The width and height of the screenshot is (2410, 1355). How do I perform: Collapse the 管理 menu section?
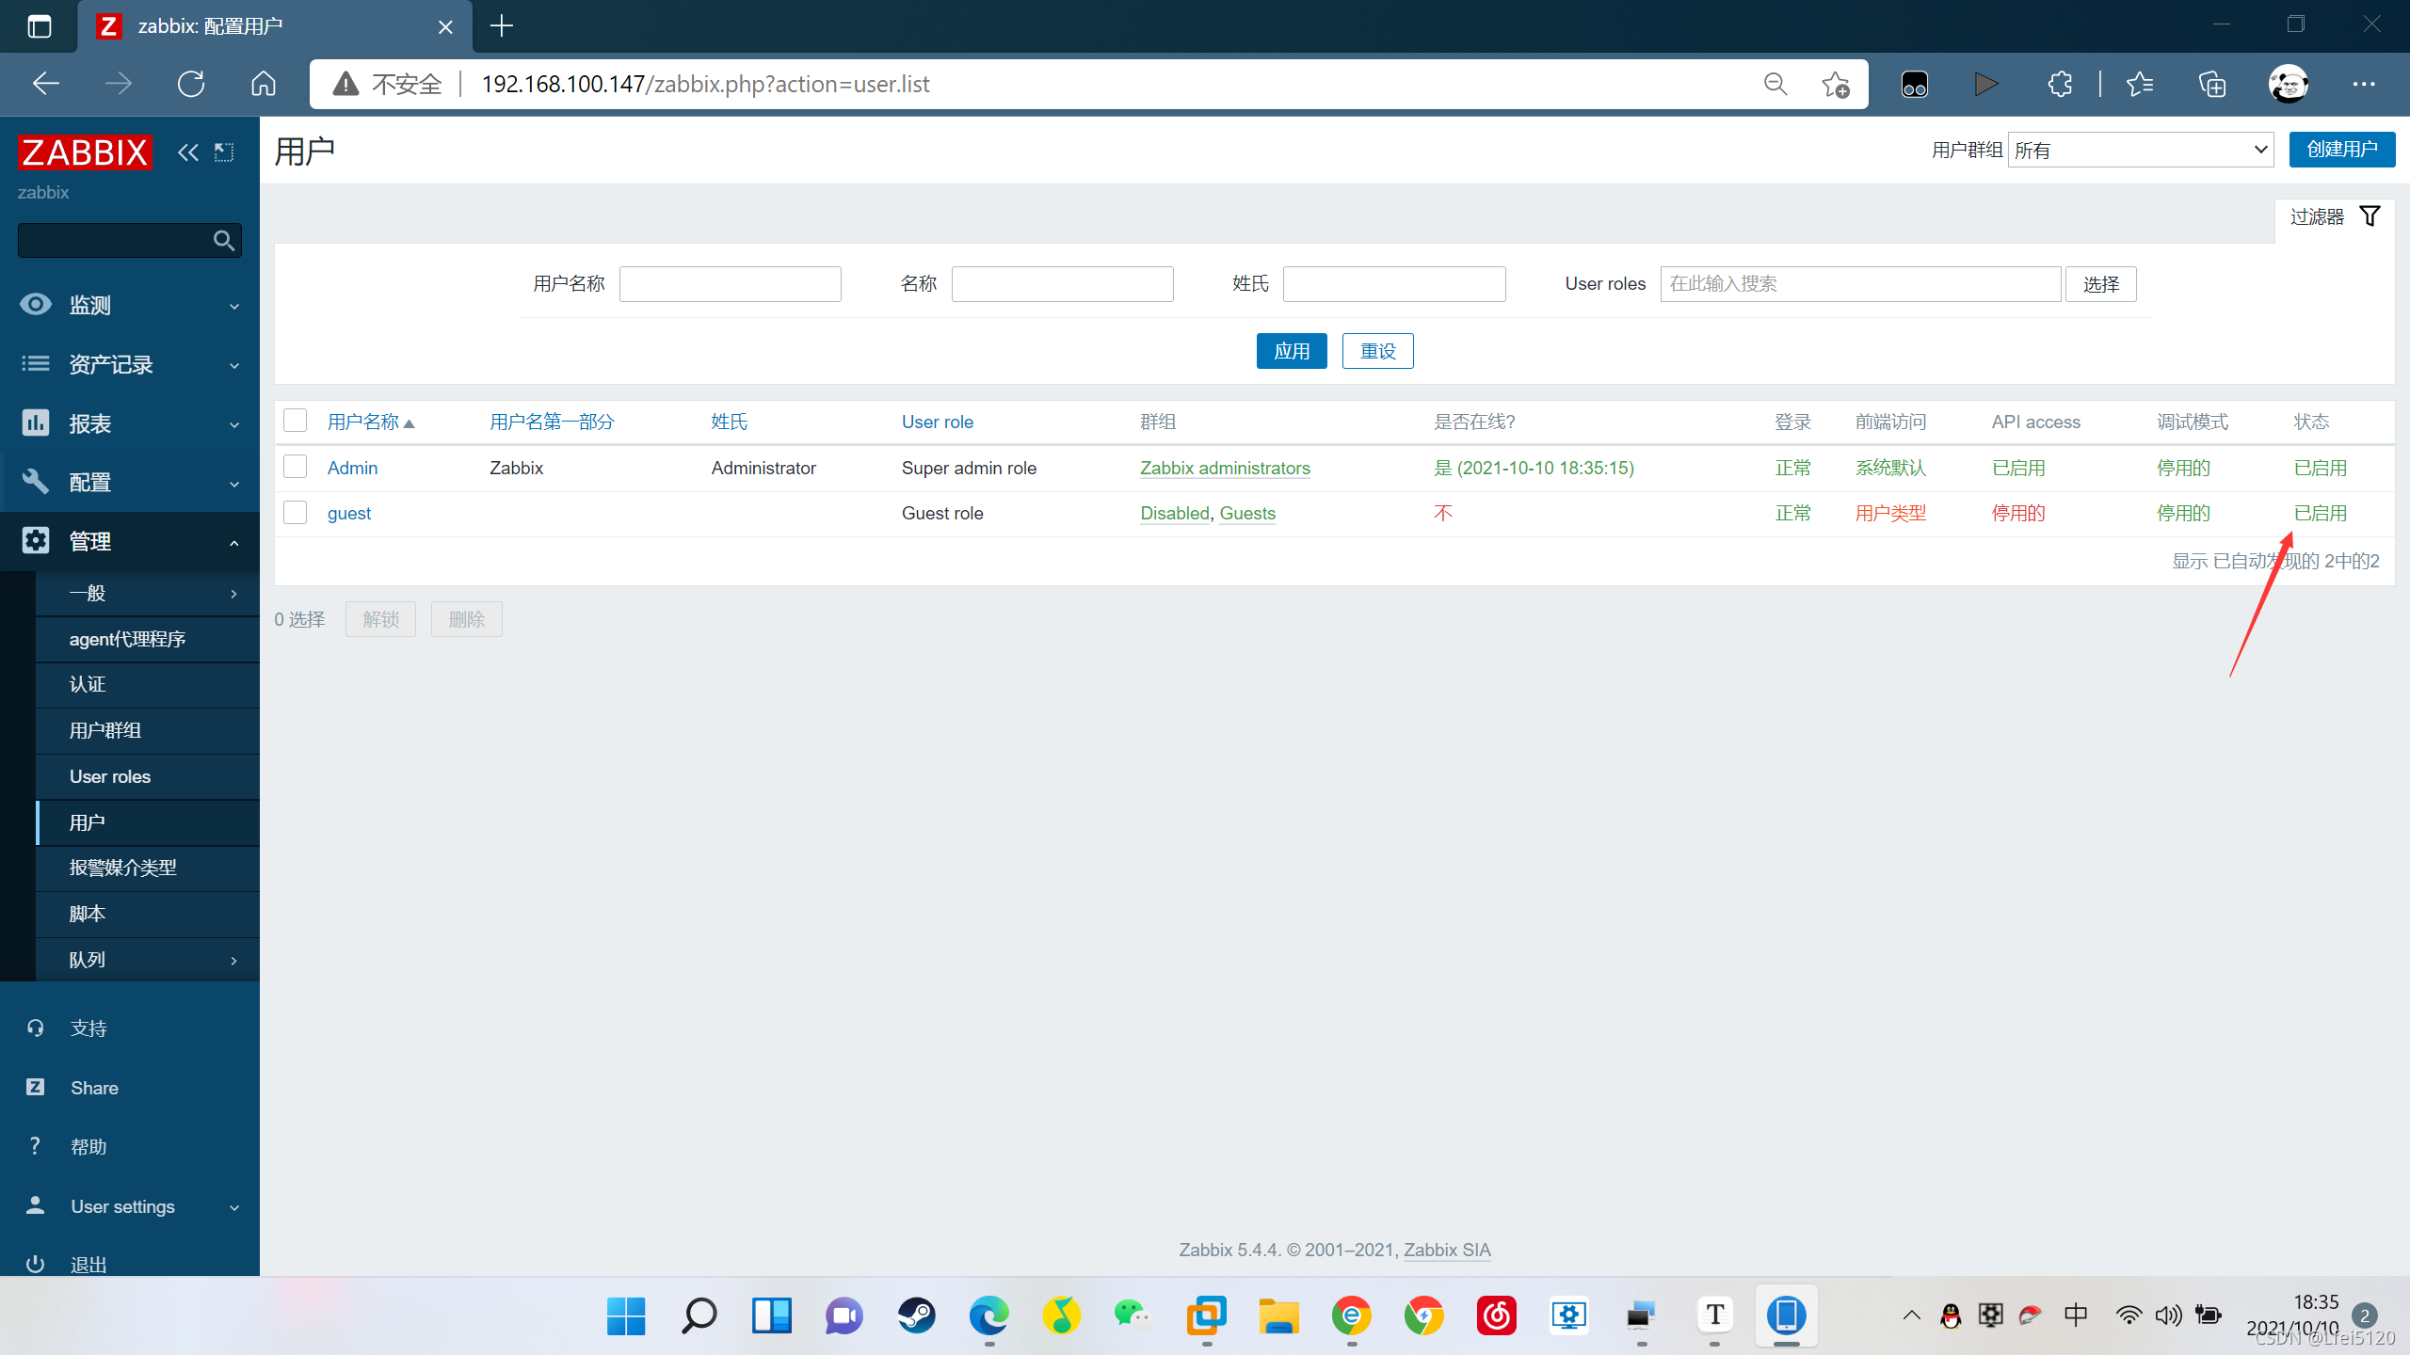[x=130, y=542]
